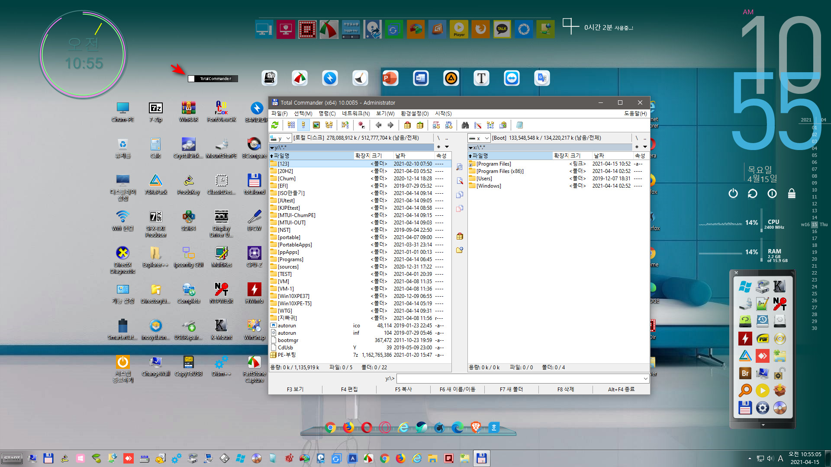Open Chrome in the bottom browser dock
This screenshot has width=831, height=467.
[x=330, y=428]
